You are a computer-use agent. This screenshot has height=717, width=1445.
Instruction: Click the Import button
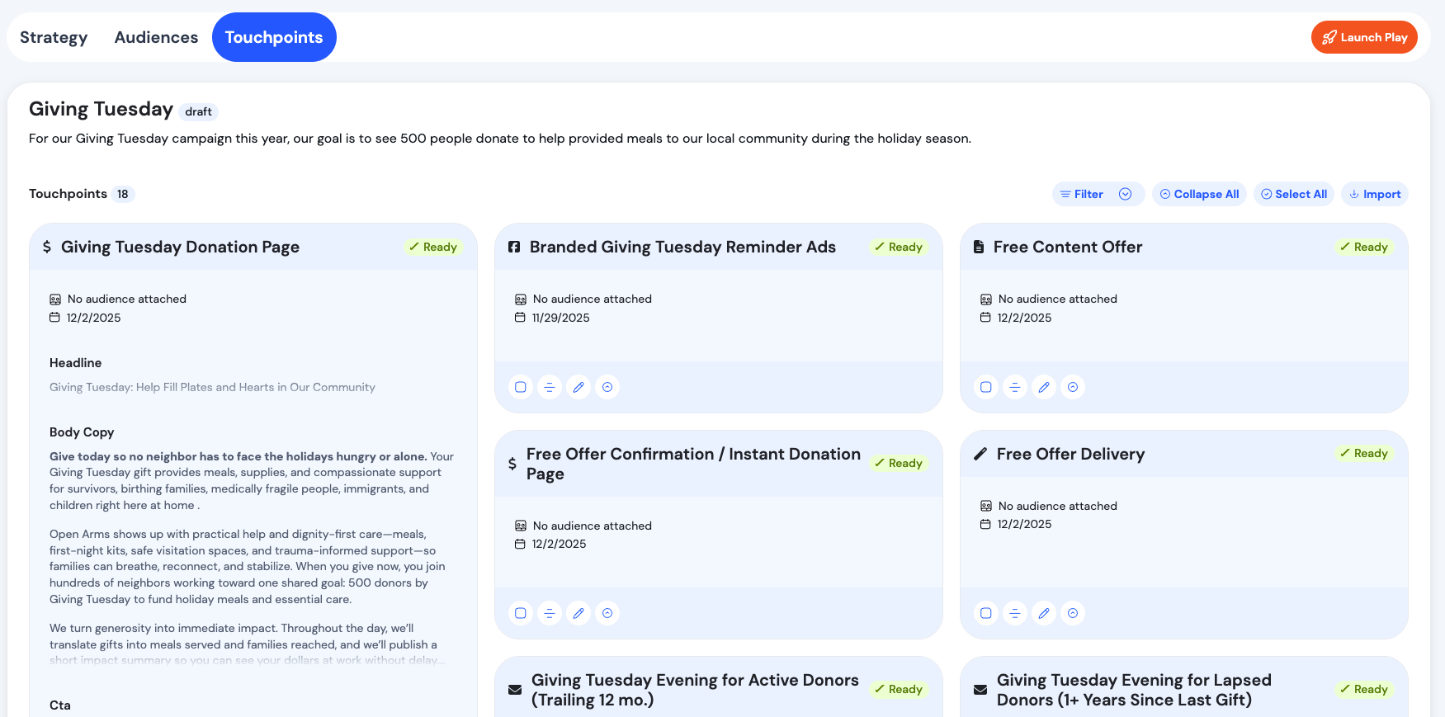(1374, 194)
